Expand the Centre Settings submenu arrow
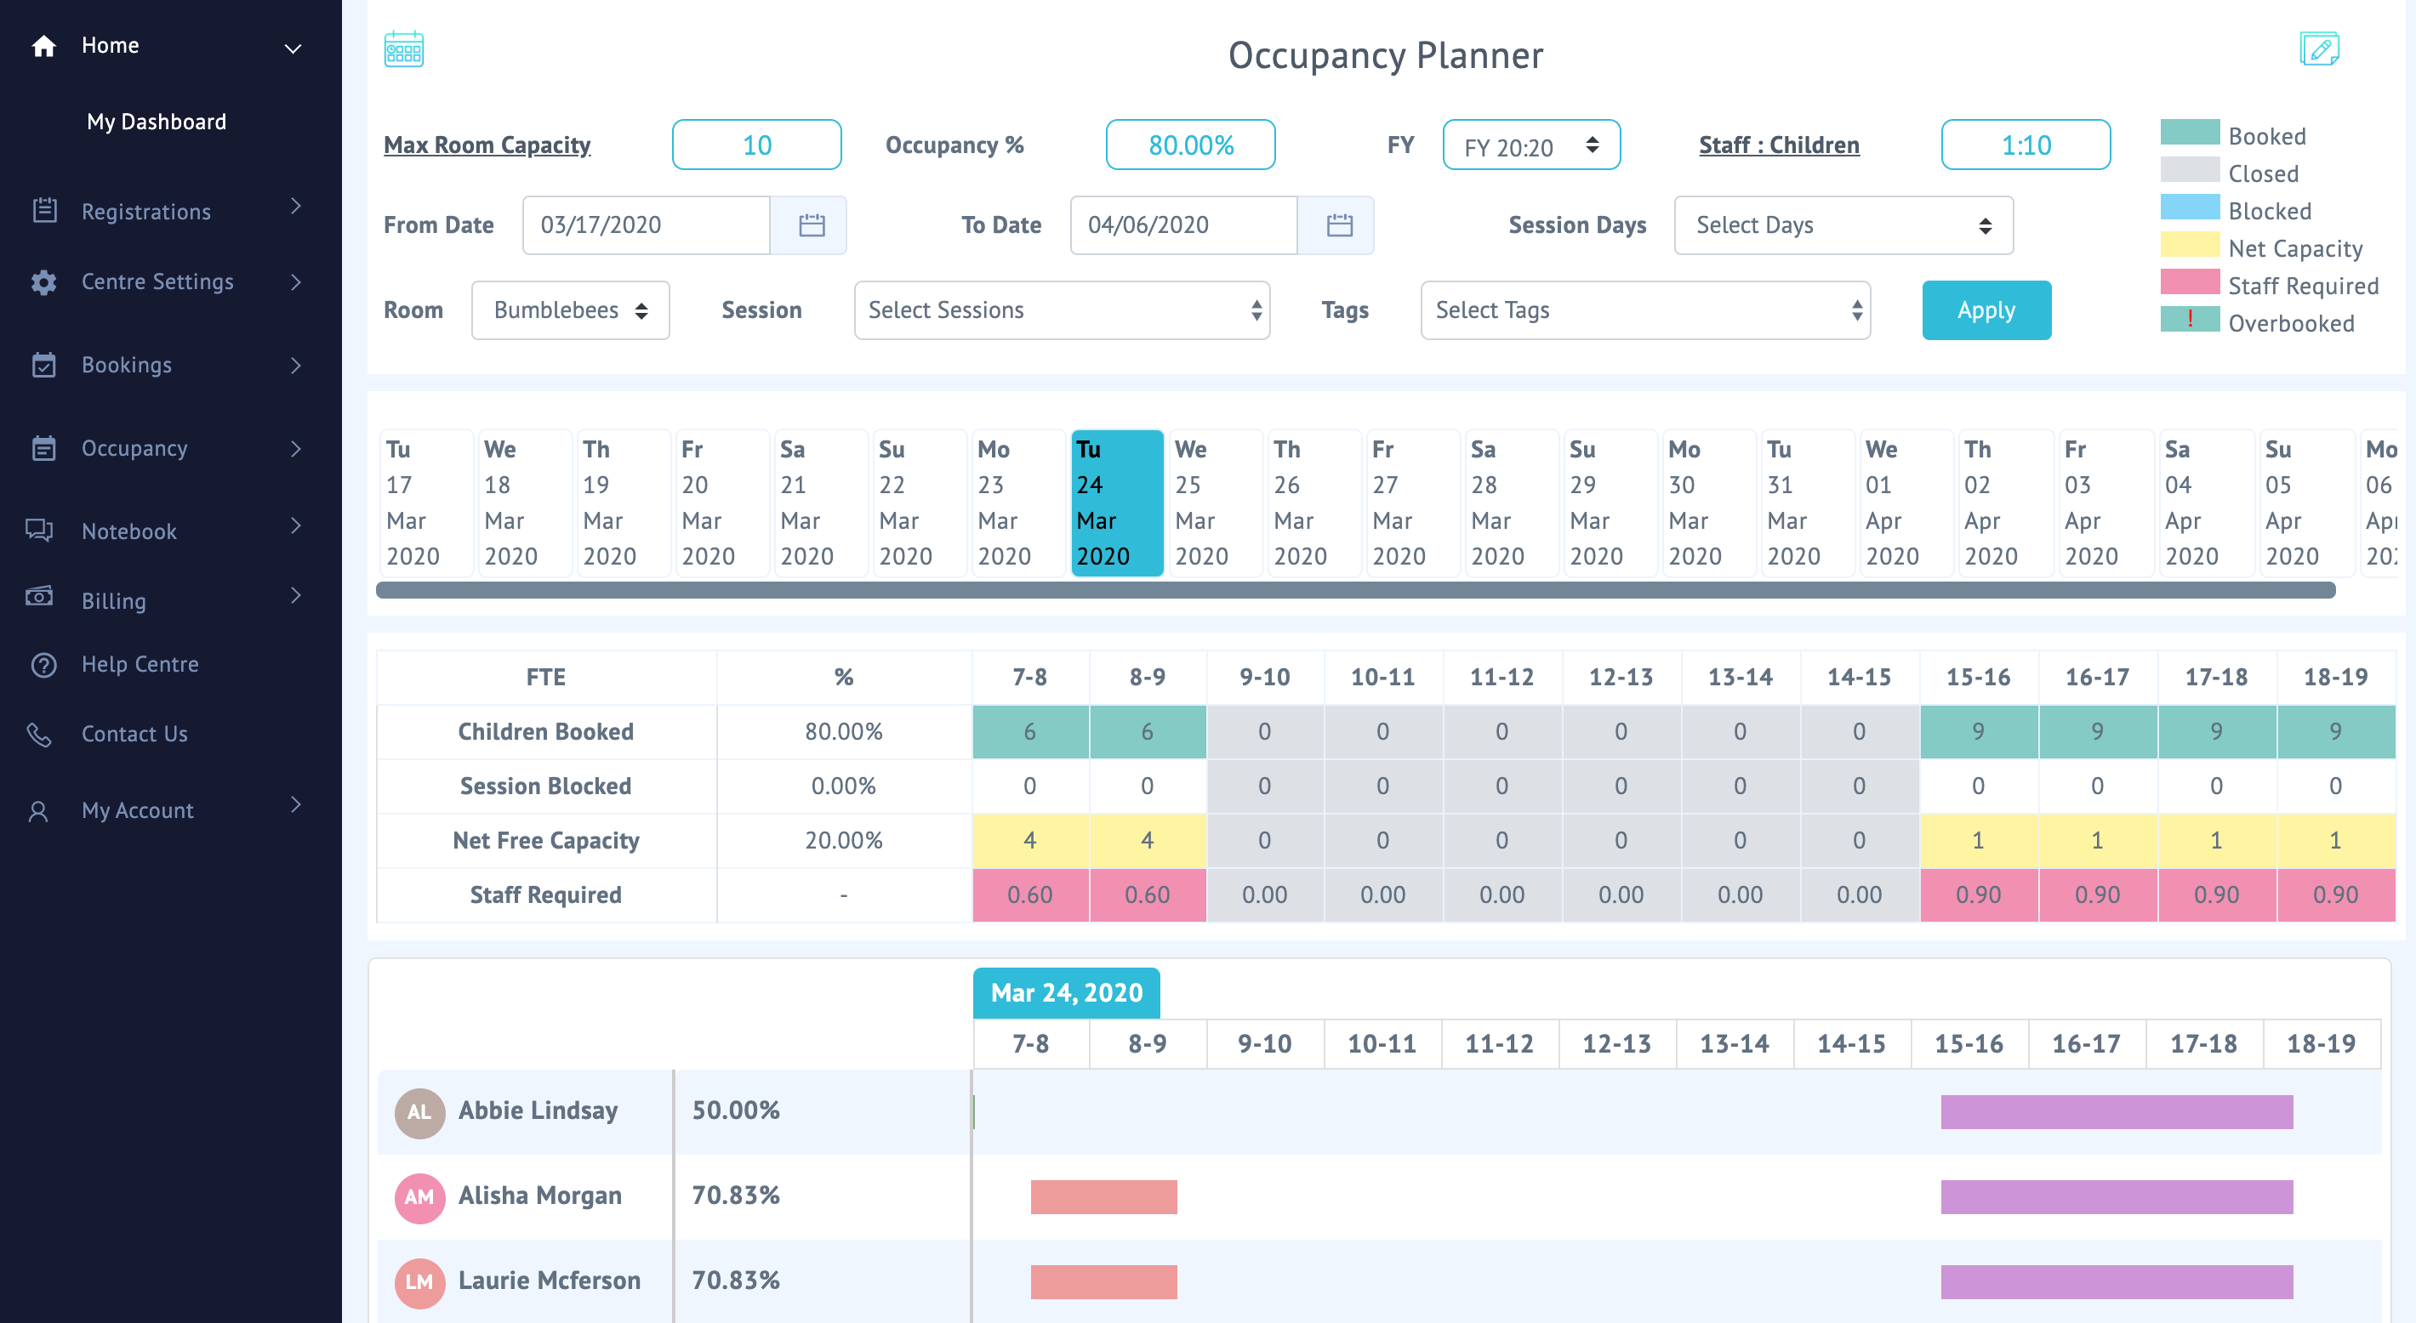Image resolution: width=2416 pixels, height=1323 pixels. [295, 282]
